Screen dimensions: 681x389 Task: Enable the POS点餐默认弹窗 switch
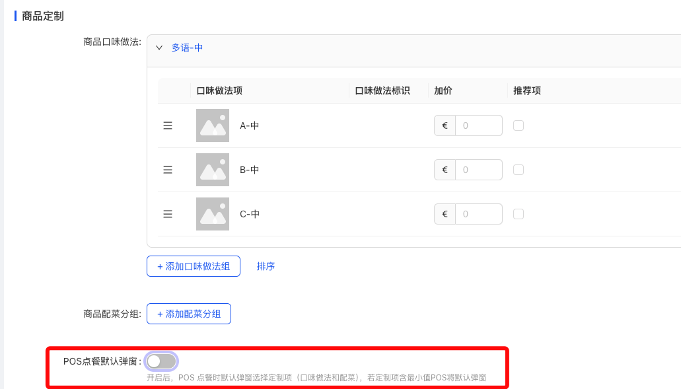click(x=161, y=361)
